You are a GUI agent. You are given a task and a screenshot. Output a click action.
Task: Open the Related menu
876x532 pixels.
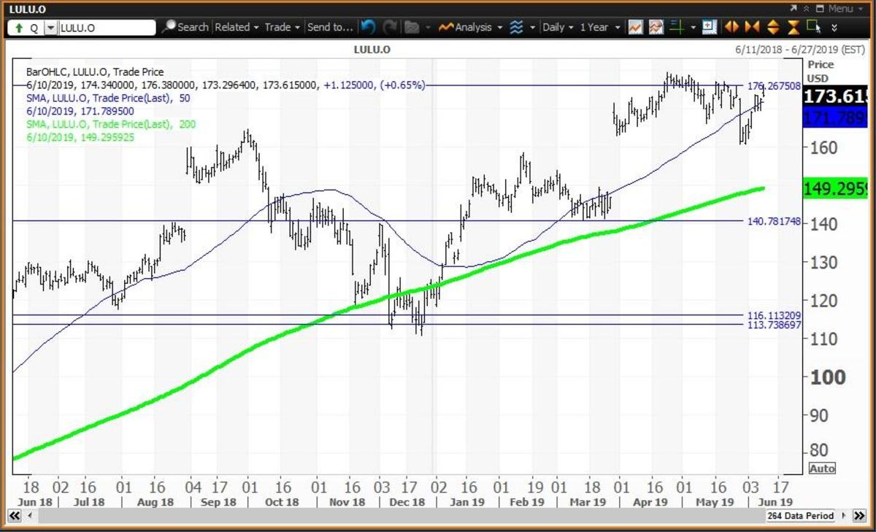(x=237, y=27)
